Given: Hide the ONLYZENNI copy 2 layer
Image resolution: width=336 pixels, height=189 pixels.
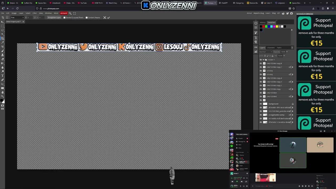Looking at the screenshot, I should (261, 85).
